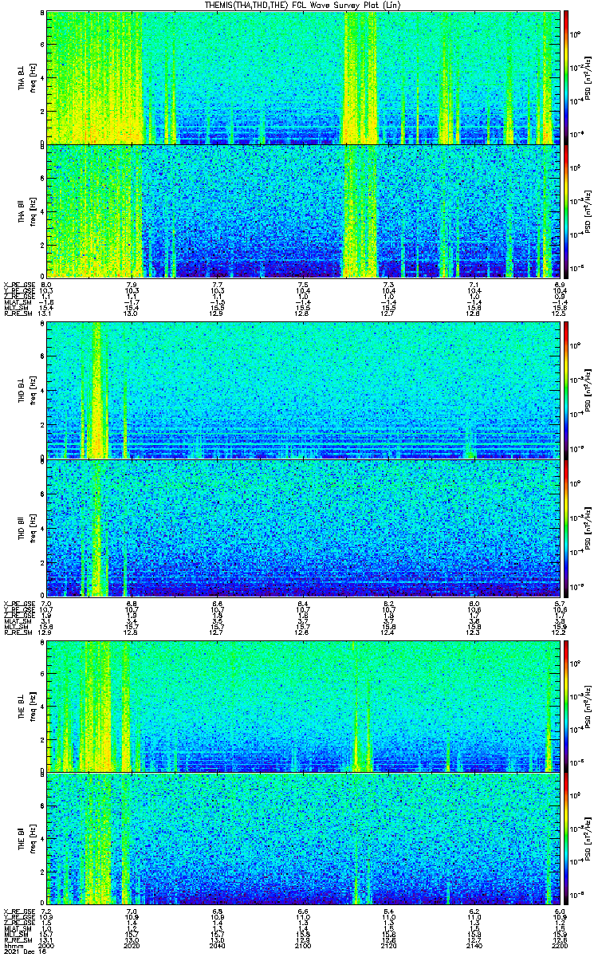Click the 'THE B∥ freq [Hz]' axis label
The width and height of the screenshot is (598, 957).
(26, 839)
